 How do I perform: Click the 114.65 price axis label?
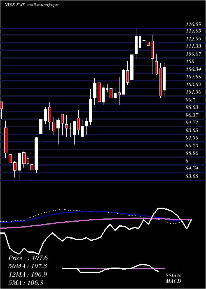click(x=193, y=31)
